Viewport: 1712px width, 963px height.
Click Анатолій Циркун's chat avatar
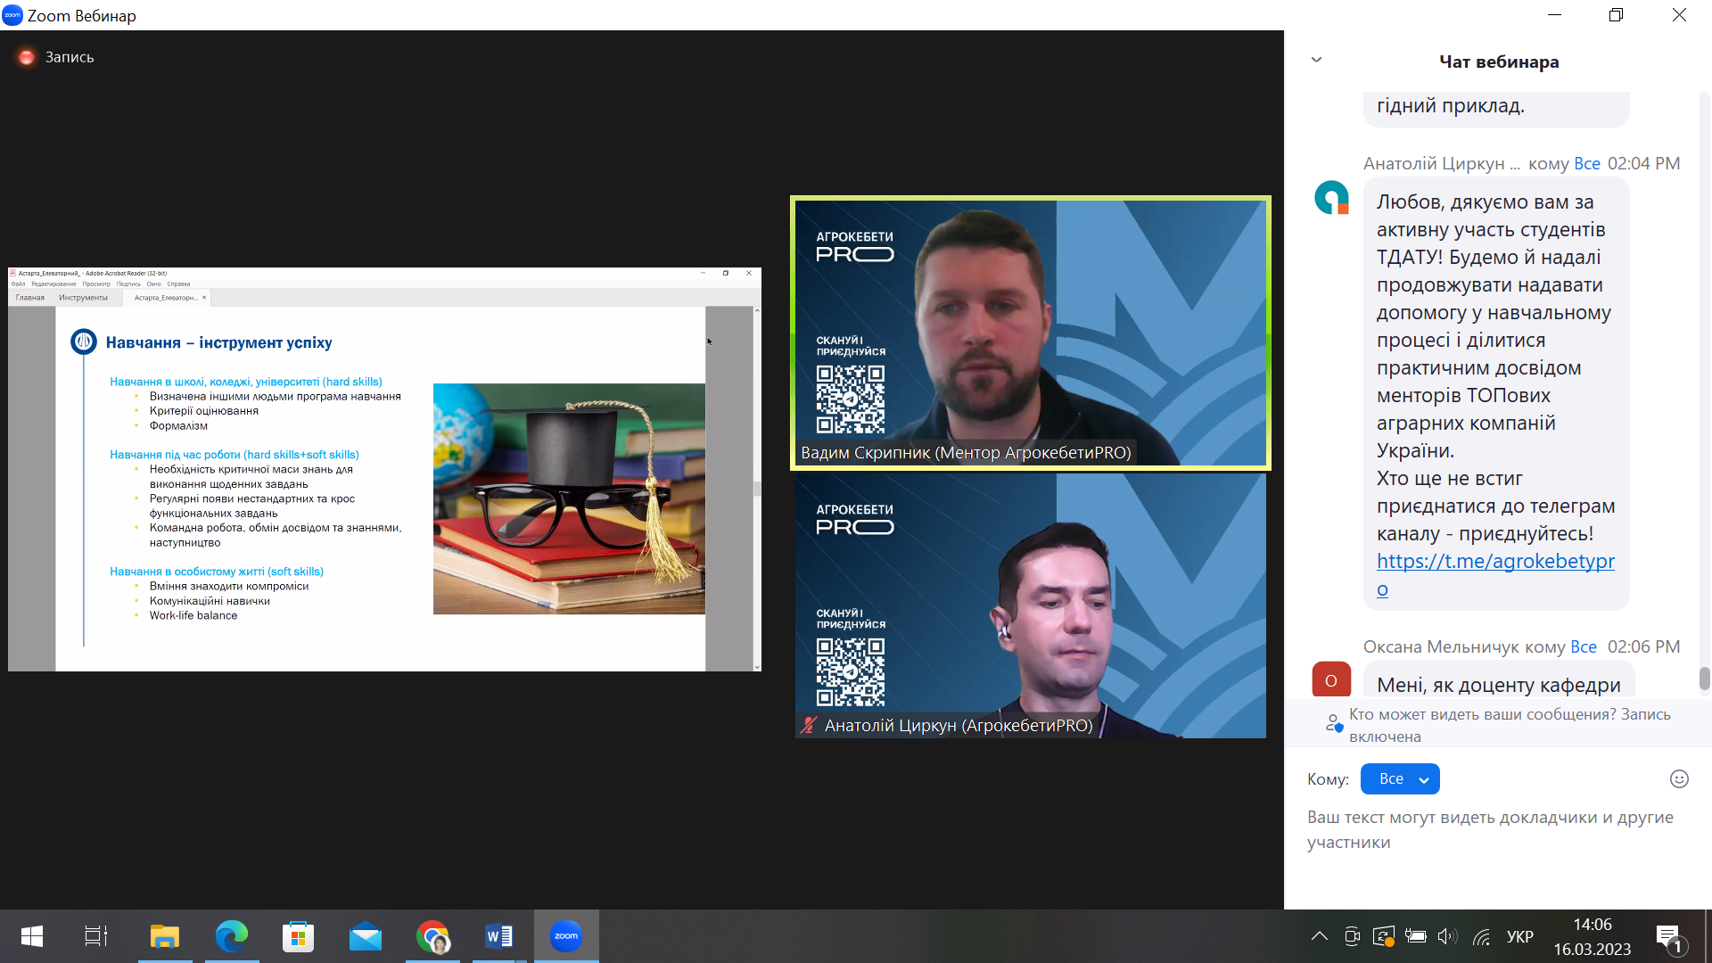coord(1331,198)
